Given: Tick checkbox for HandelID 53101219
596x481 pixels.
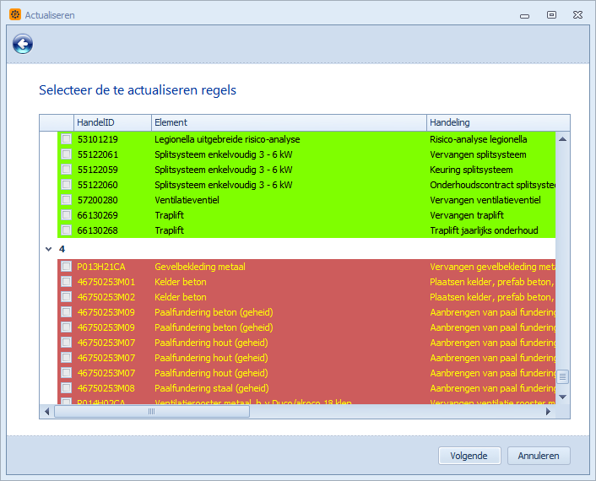Looking at the screenshot, I should (x=66, y=138).
